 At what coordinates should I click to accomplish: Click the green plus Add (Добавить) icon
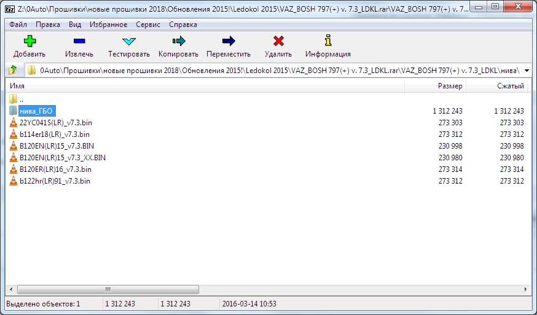coord(29,41)
